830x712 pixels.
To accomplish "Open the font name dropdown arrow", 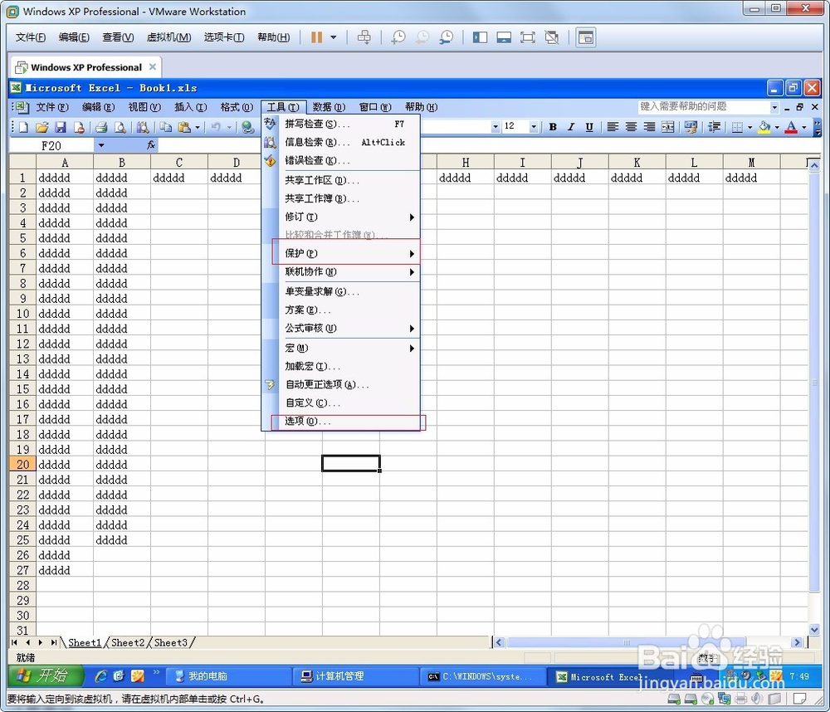I will pos(496,126).
